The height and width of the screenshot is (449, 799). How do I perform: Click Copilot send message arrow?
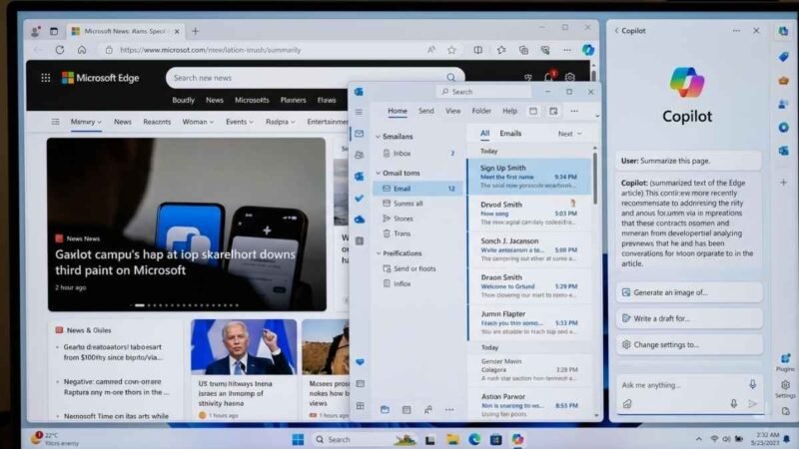[x=753, y=404]
